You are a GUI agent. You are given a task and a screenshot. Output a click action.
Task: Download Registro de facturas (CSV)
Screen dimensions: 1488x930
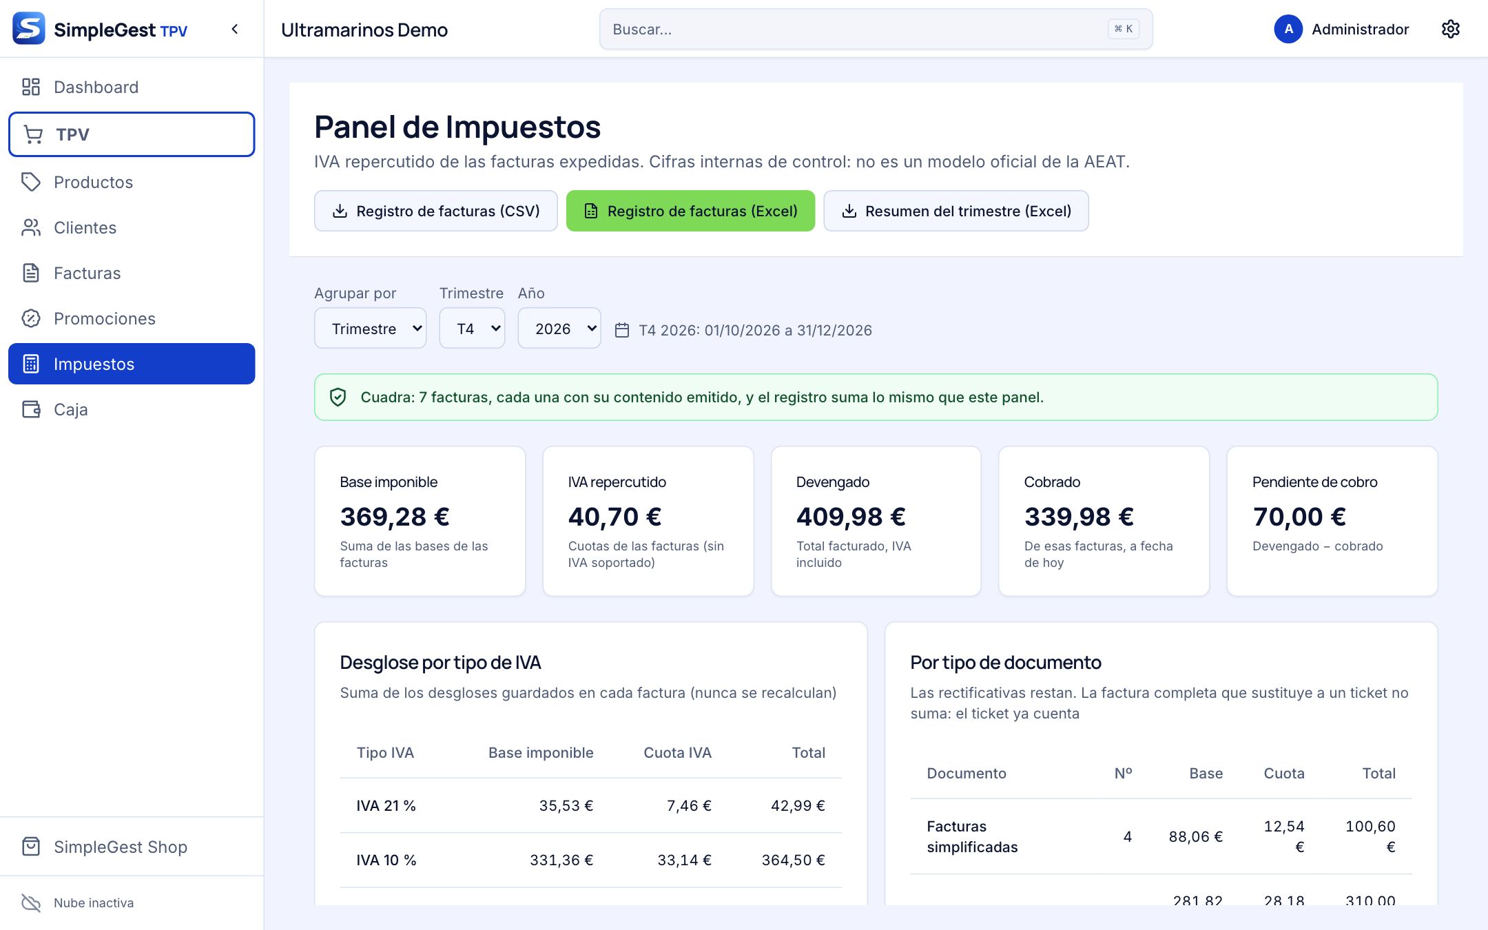pyautogui.click(x=436, y=211)
